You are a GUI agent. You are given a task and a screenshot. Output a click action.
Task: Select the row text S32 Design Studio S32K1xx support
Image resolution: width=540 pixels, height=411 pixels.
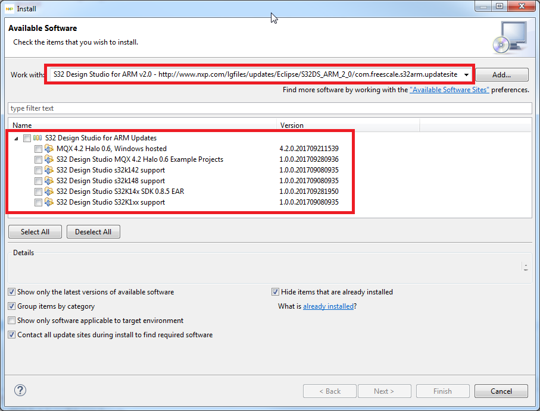coord(111,202)
